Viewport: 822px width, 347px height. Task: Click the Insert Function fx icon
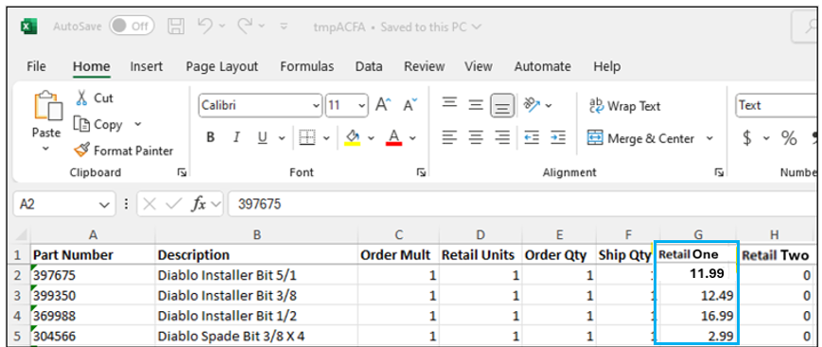pos(199,204)
